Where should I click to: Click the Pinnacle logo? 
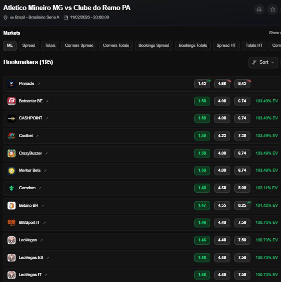(x=12, y=84)
